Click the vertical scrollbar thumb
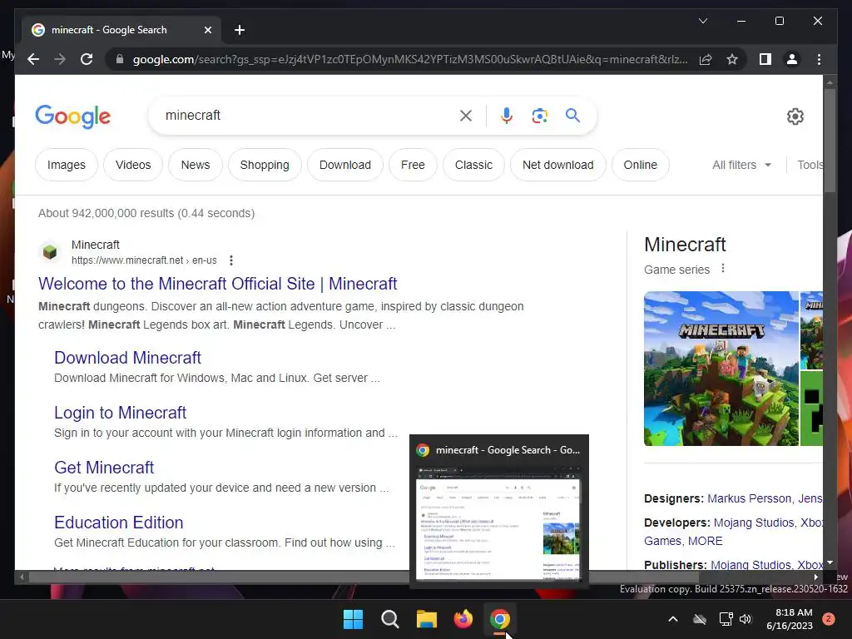Image resolution: width=852 pixels, height=639 pixels. [830, 140]
